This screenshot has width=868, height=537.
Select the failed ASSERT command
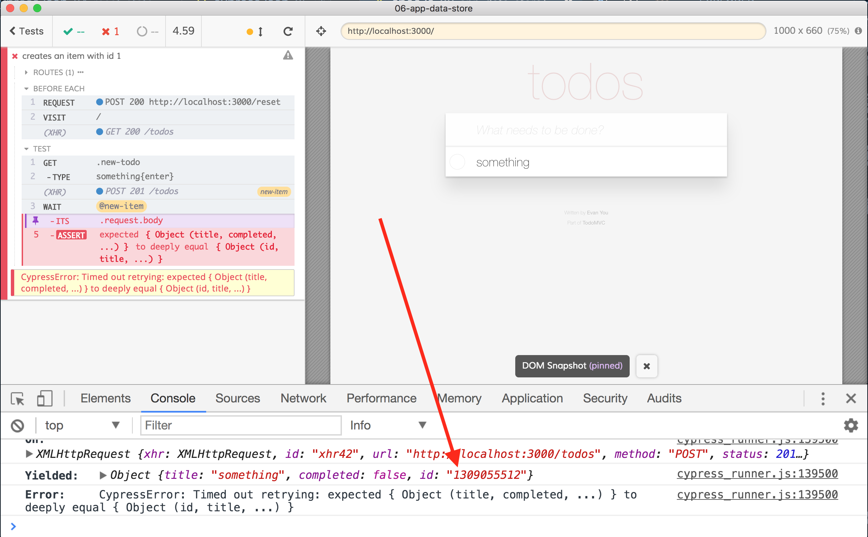coord(158,247)
